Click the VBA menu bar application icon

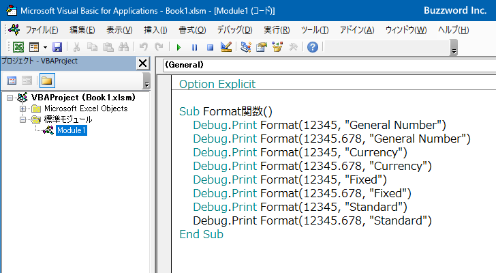coord(14,29)
